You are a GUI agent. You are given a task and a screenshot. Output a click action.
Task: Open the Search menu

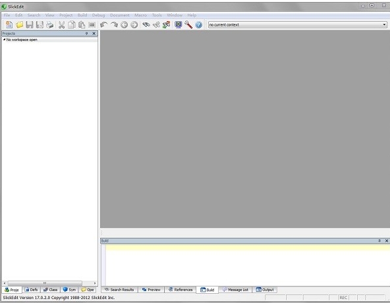click(34, 15)
